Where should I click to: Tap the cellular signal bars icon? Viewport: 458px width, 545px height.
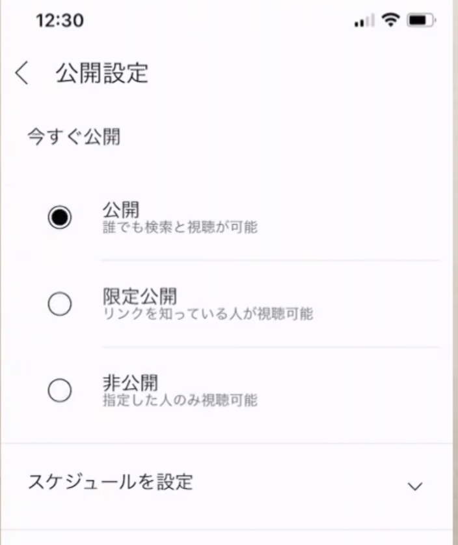tap(364, 20)
